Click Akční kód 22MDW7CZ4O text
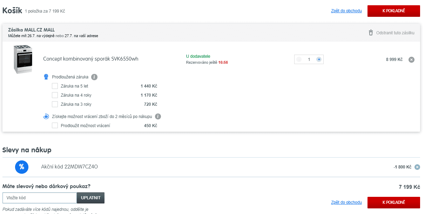Image resolution: width=425 pixels, height=214 pixels. [69, 167]
